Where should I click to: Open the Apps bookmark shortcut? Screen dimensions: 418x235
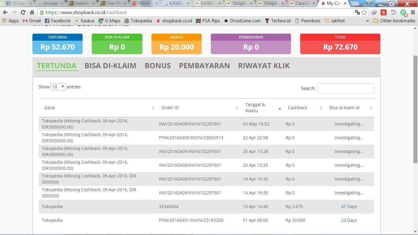point(10,21)
